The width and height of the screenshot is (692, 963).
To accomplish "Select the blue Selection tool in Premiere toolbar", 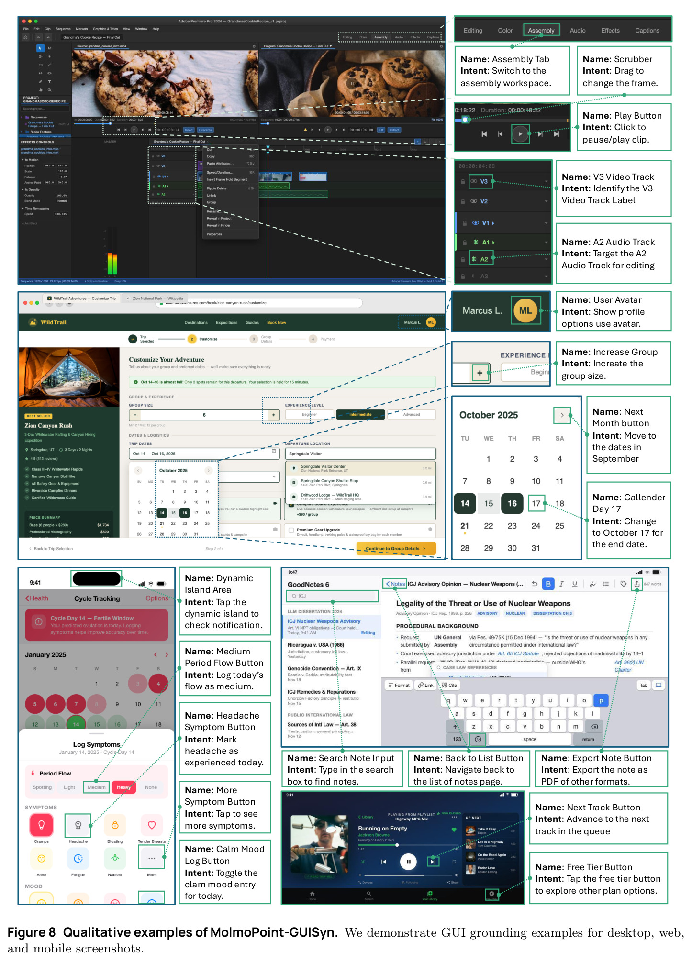I will coord(40,48).
